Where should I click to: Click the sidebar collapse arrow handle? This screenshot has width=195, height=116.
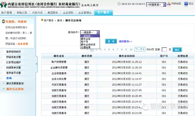(37, 64)
